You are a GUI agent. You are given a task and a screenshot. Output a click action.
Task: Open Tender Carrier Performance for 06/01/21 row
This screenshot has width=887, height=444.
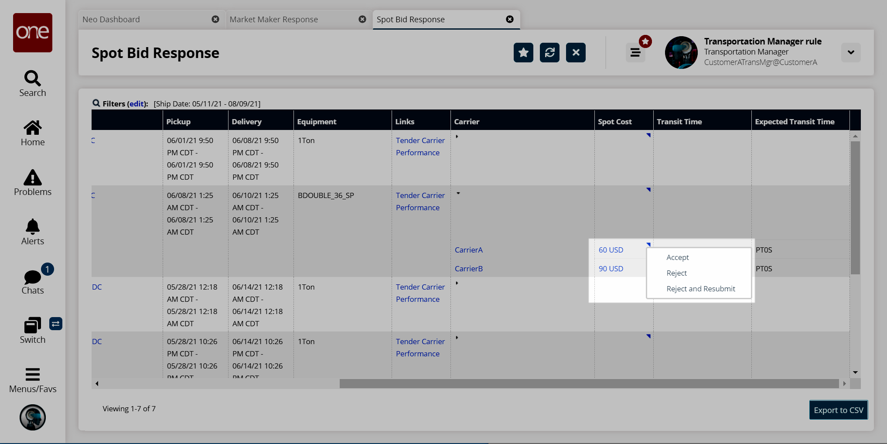[x=420, y=147]
